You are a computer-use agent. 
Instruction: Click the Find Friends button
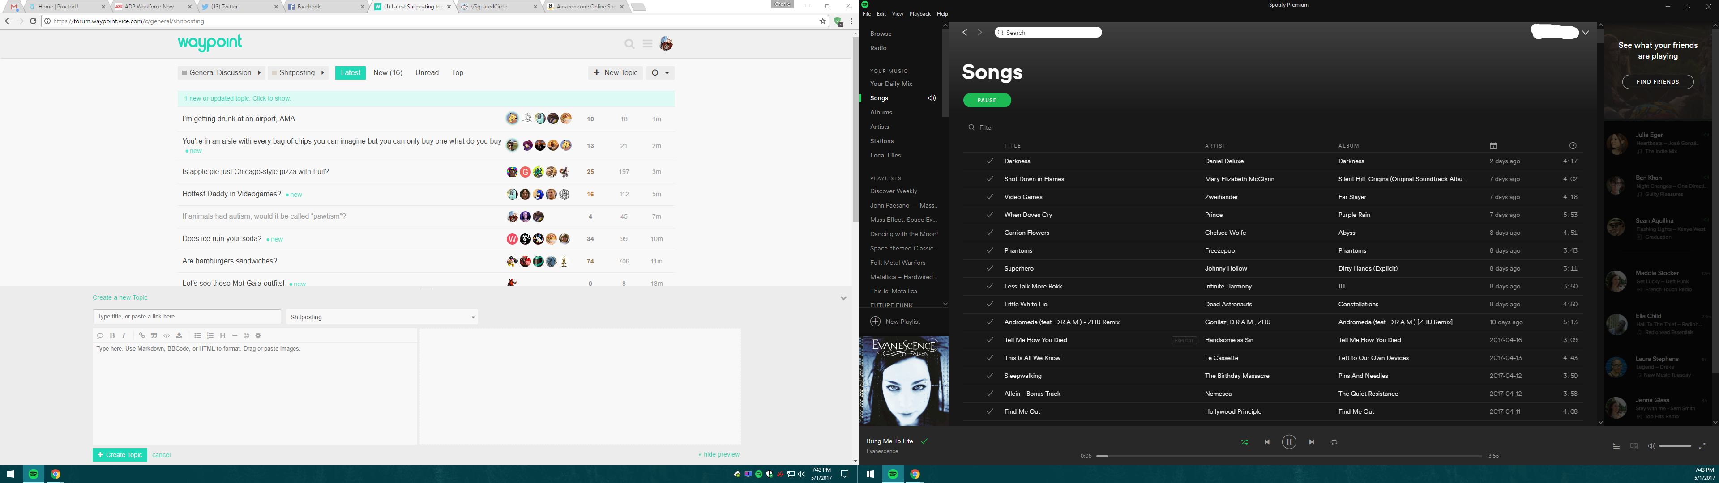pos(1658,82)
